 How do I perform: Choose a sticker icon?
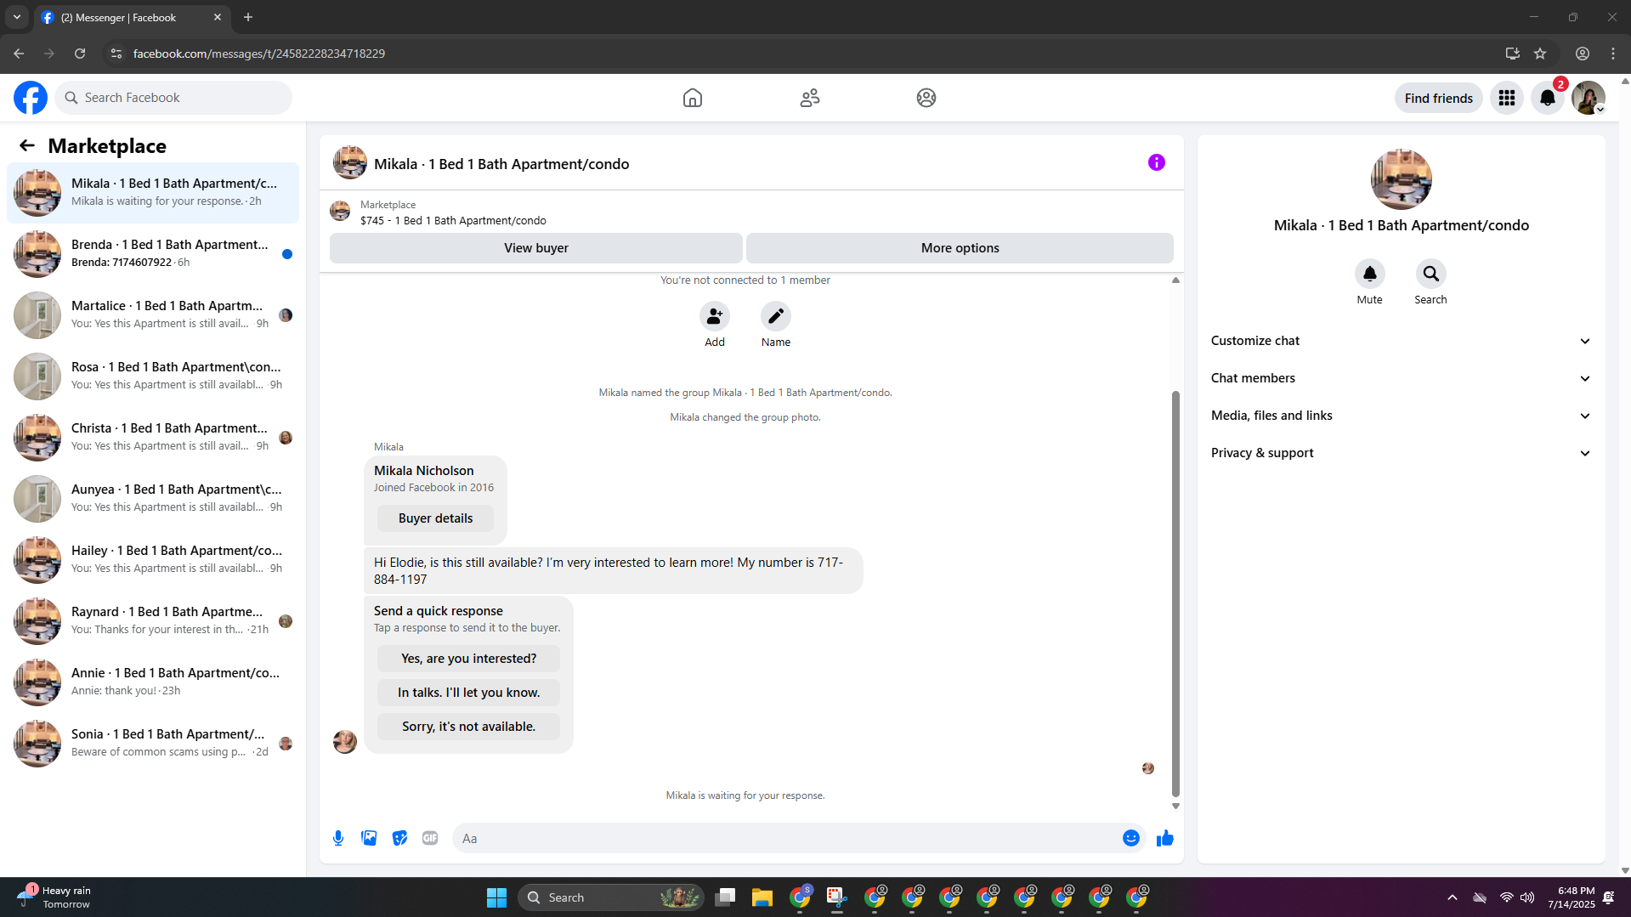399,838
